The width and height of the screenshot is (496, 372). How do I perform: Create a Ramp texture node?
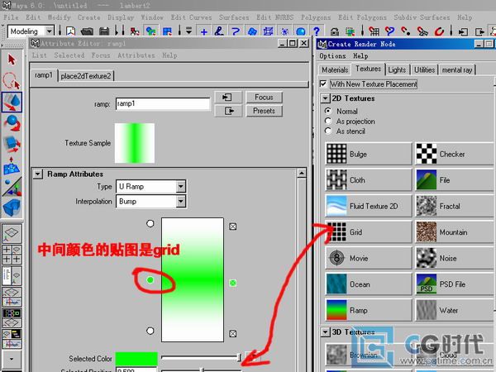tap(369, 310)
